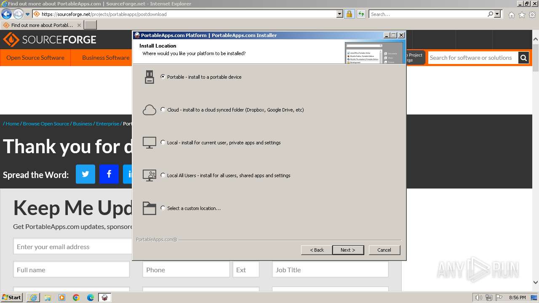Open the IE Home icon

pyautogui.click(x=511, y=15)
